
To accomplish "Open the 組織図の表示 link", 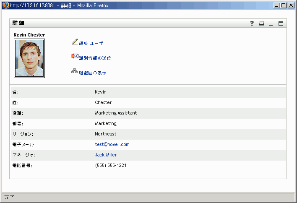I will pos(93,73).
